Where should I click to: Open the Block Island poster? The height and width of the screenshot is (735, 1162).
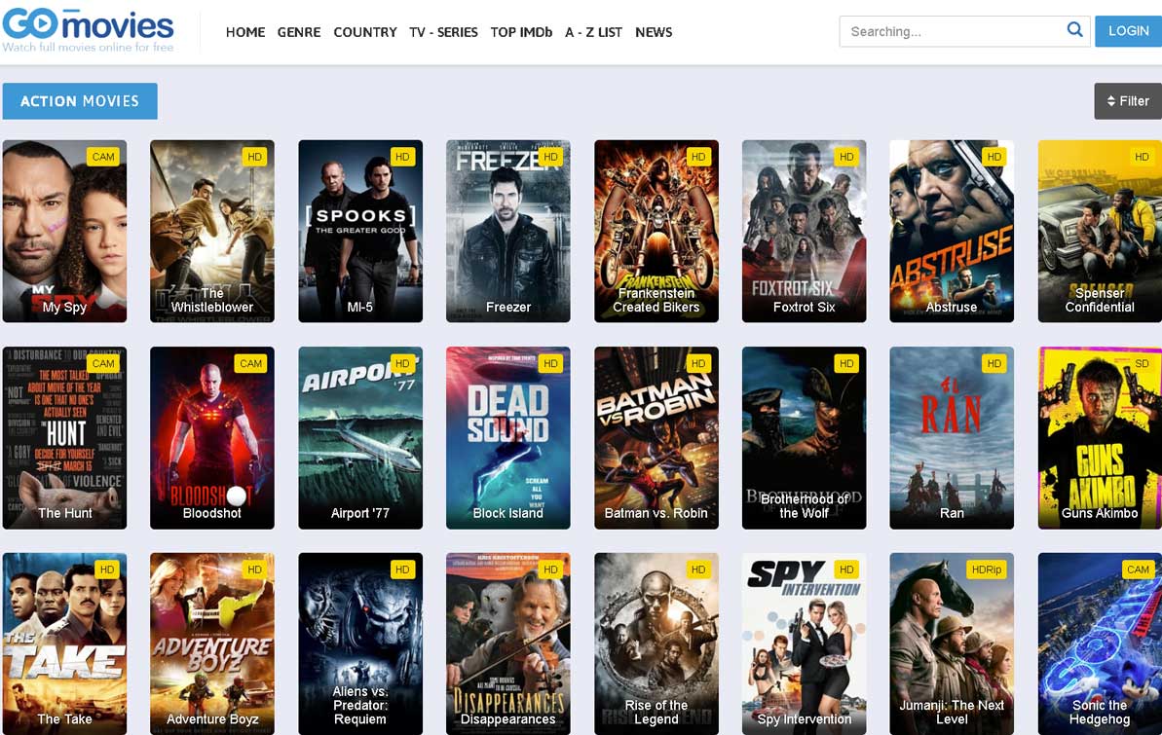click(x=508, y=438)
